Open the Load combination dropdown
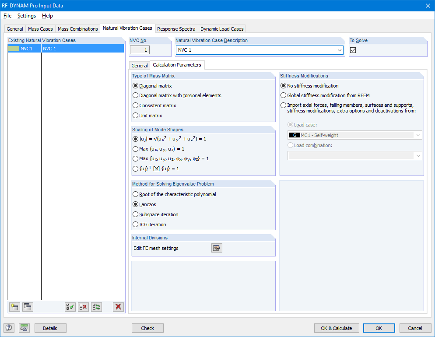435x337 pixels. (417, 155)
